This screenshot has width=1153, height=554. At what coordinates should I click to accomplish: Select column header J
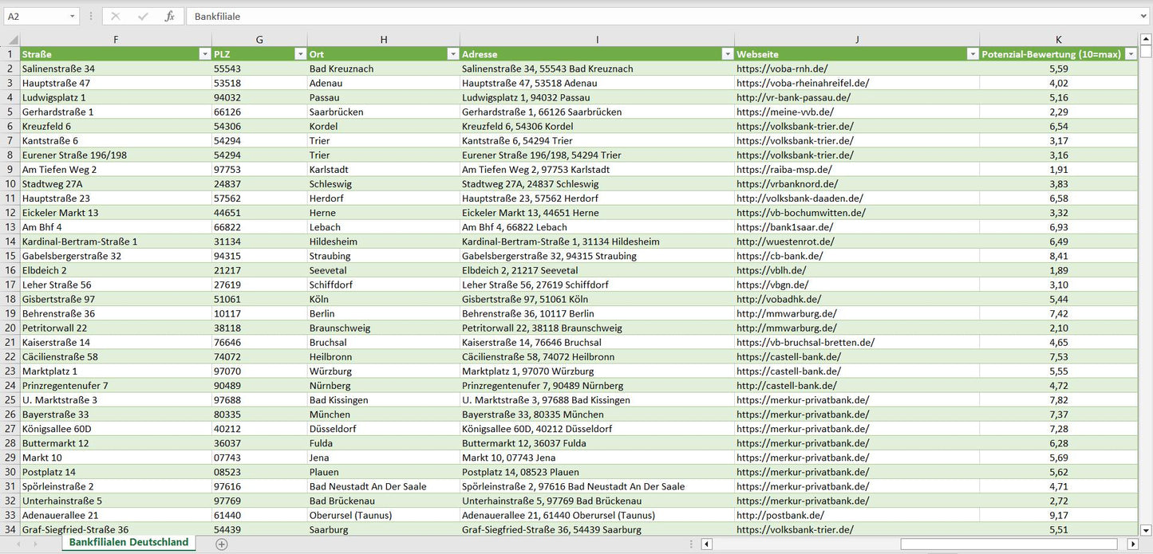856,40
